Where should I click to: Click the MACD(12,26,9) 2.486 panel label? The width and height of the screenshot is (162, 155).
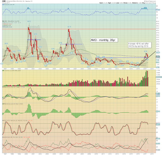click(16, 87)
